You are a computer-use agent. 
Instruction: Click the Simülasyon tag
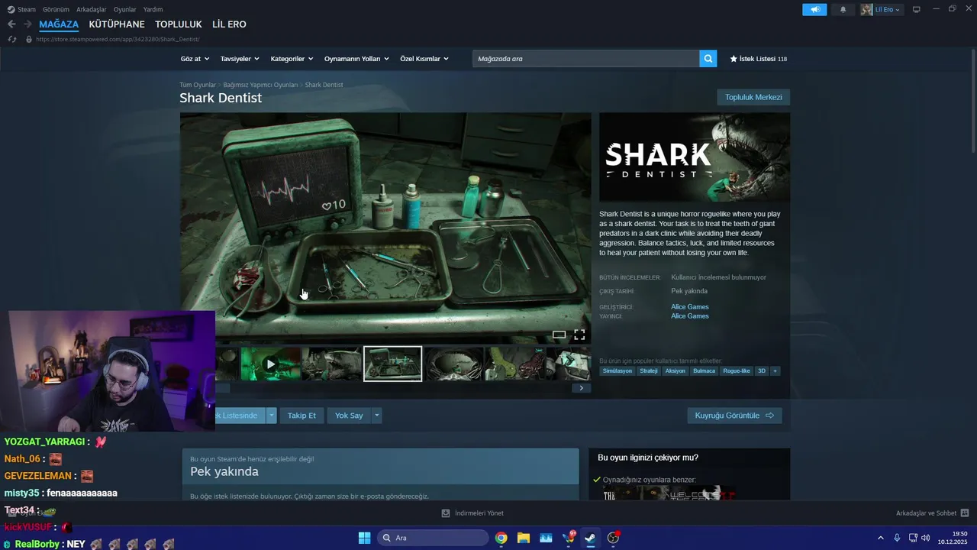pyautogui.click(x=617, y=370)
